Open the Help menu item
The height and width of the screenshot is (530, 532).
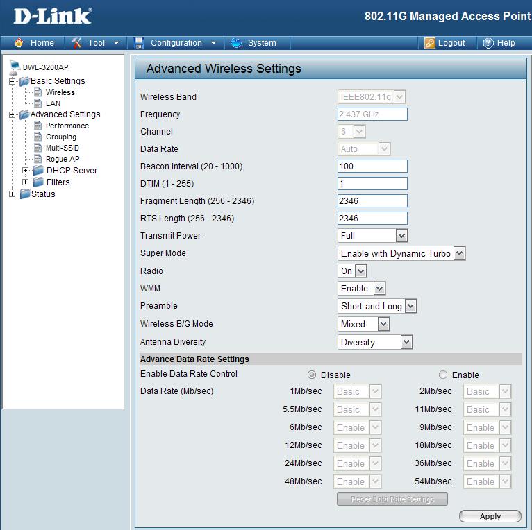coord(506,43)
